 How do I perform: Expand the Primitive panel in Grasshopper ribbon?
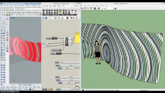coord(56,15)
